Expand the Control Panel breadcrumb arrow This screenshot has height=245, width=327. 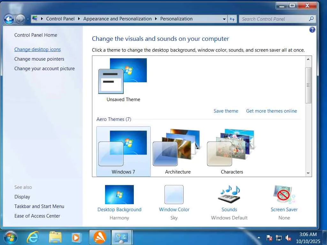point(79,19)
